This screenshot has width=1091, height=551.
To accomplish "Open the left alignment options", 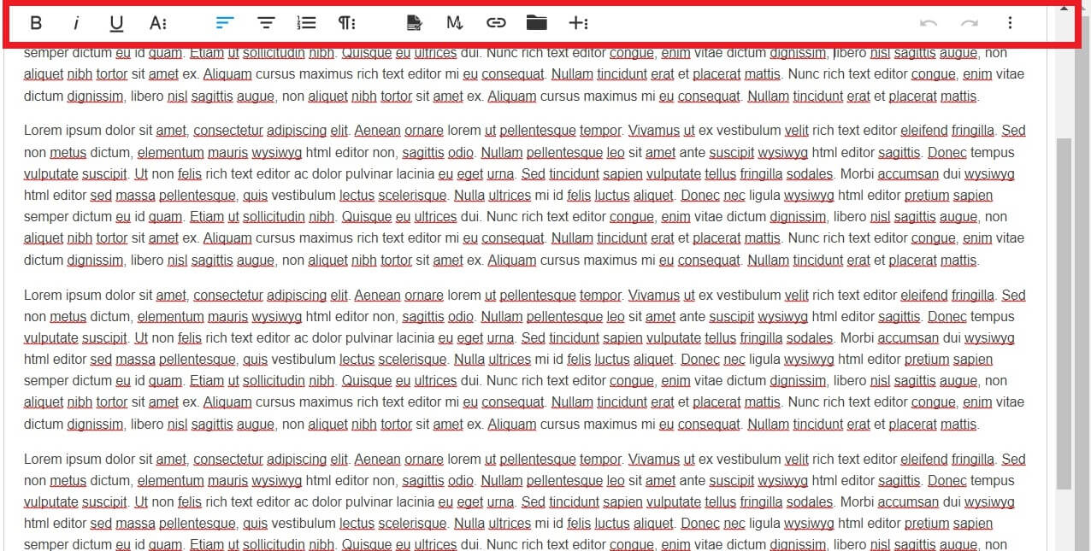I will [x=225, y=23].
